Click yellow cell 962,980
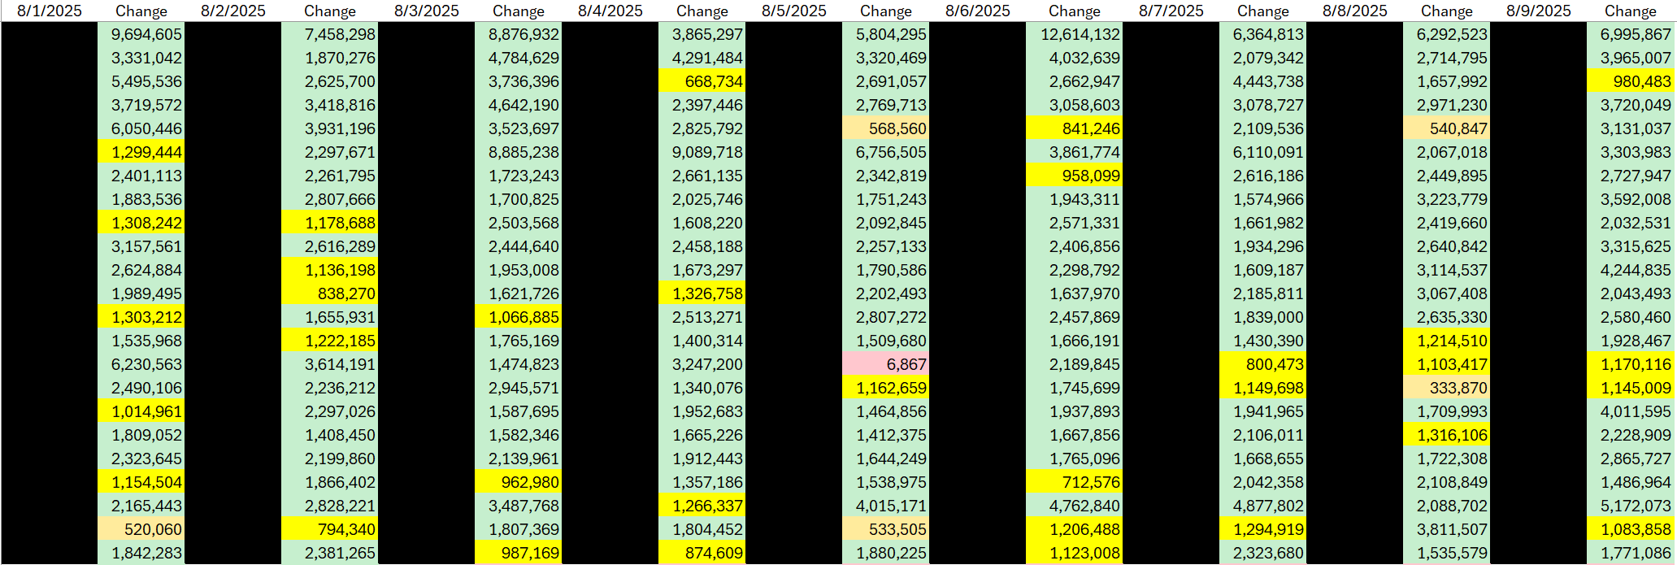Screen dimensions: 1677x565 518,482
